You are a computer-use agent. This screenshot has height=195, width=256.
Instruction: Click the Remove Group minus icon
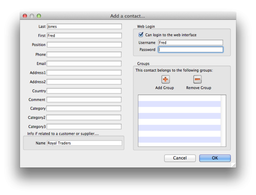pyautogui.click(x=197, y=79)
